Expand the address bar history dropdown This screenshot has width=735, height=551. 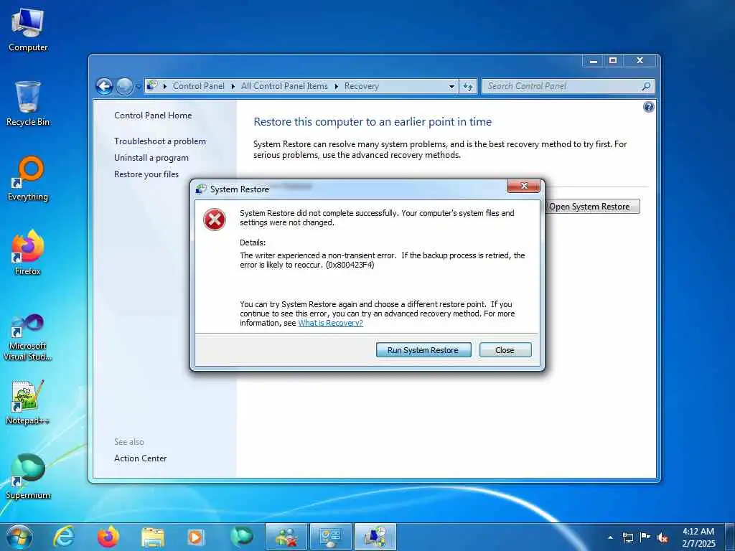pos(452,86)
